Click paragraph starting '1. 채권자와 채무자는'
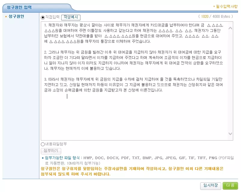 (x=134, y=33)
